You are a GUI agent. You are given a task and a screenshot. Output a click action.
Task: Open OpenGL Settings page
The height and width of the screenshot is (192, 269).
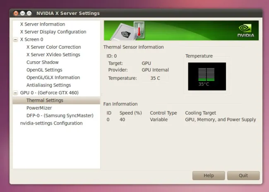(x=44, y=70)
